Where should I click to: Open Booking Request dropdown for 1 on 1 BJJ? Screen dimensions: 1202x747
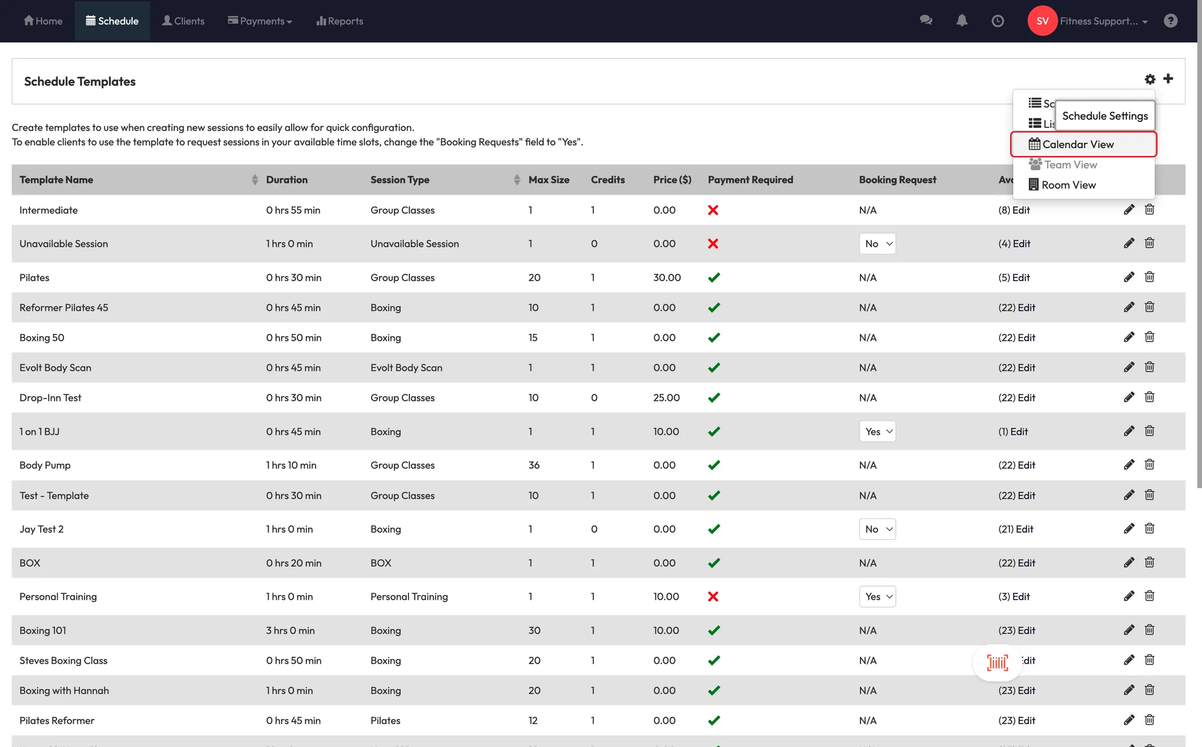click(x=877, y=431)
